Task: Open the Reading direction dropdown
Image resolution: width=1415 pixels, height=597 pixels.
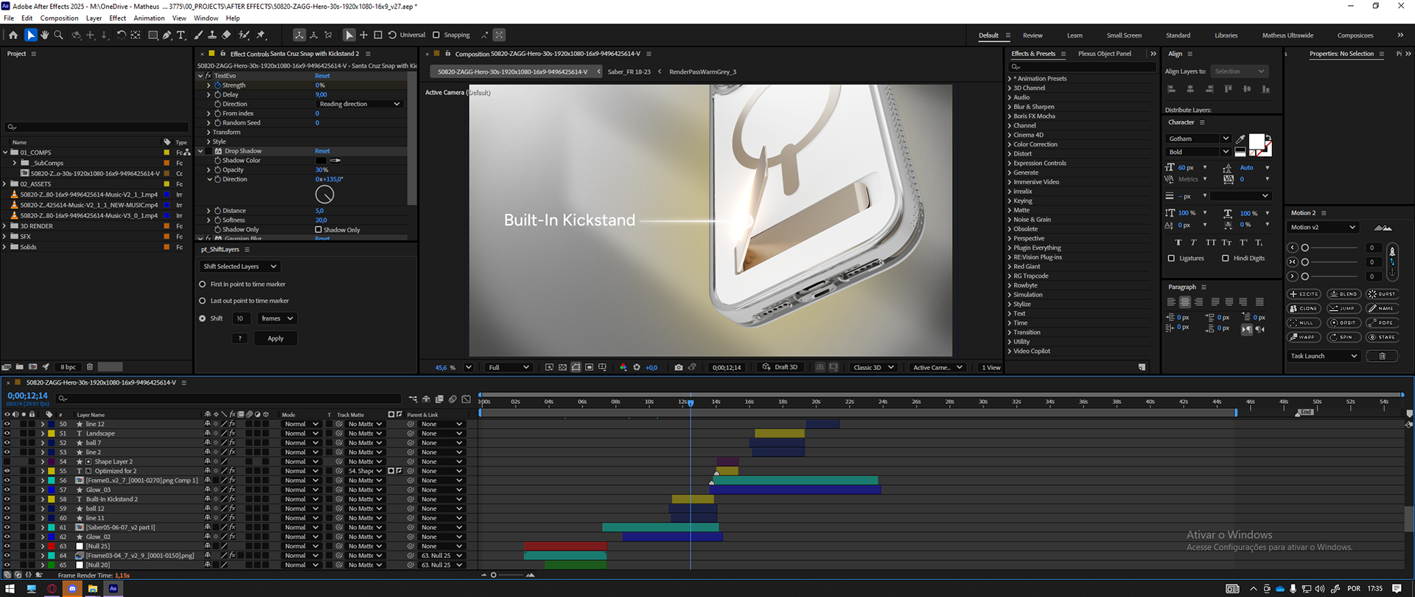Action: (x=360, y=104)
